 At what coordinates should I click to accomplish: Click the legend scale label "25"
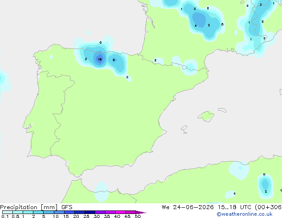(86, 216)
